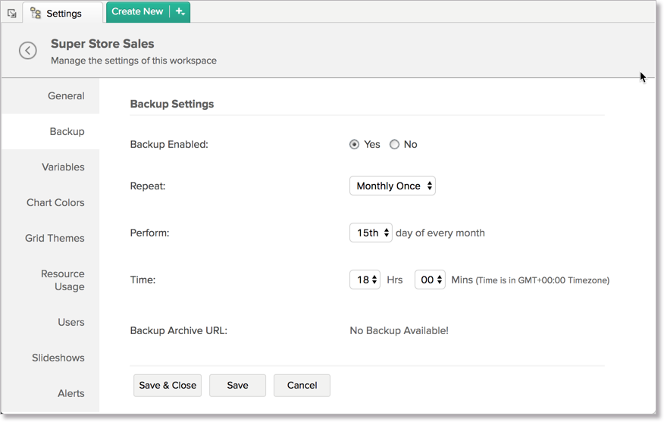
Task: Open the Grid Themes section
Action: pos(55,239)
